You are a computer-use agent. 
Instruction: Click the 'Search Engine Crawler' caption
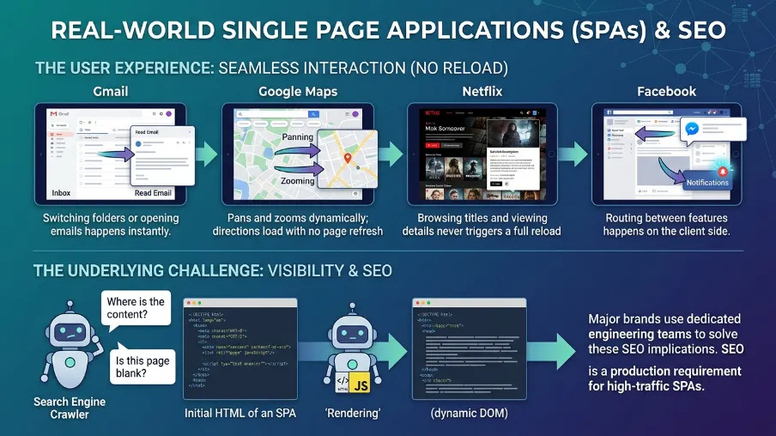70,409
